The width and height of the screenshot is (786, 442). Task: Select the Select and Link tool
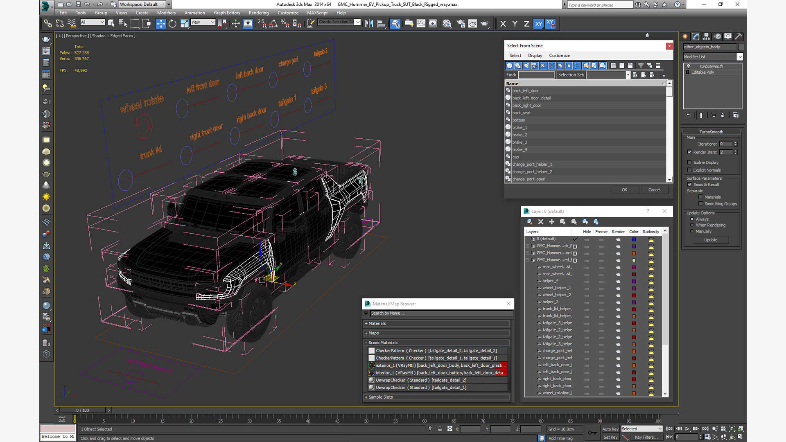[x=48, y=24]
